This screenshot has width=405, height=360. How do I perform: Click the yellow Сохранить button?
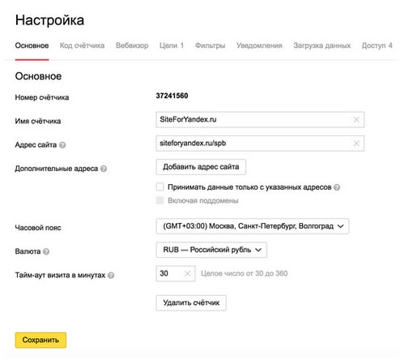[40, 340]
